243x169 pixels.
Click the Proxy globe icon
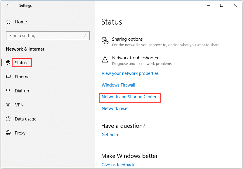(x=8, y=133)
